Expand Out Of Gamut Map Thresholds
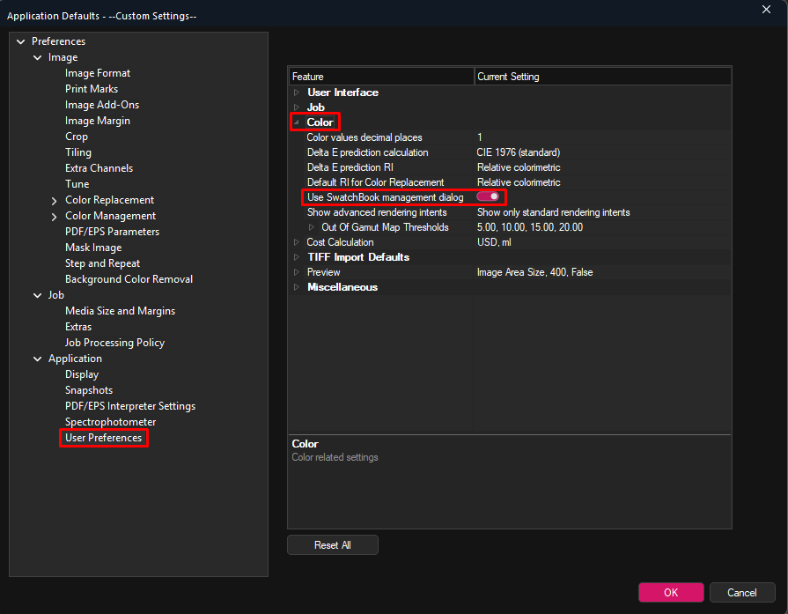Viewport: 788px width, 614px height. pos(312,227)
